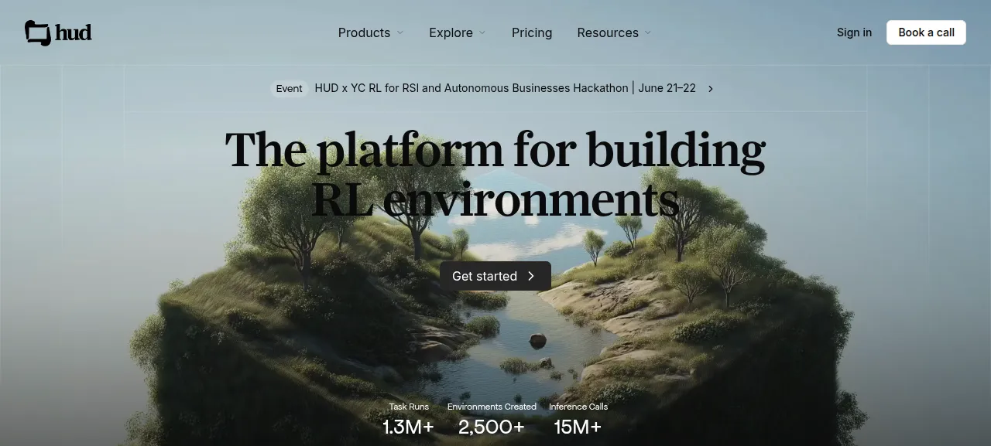Click the hud wordmark text
Screen dimensions: 991x446
click(74, 33)
